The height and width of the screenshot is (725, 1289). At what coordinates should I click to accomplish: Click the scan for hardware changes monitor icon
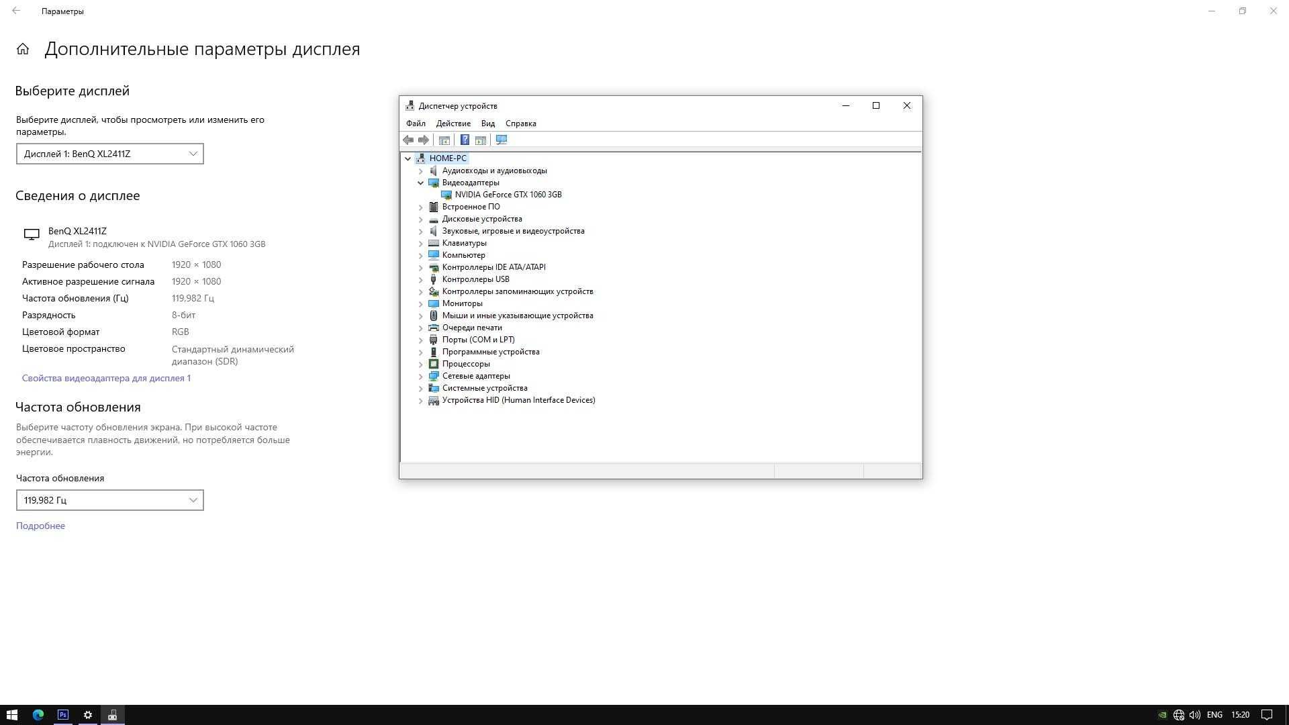pyautogui.click(x=502, y=140)
